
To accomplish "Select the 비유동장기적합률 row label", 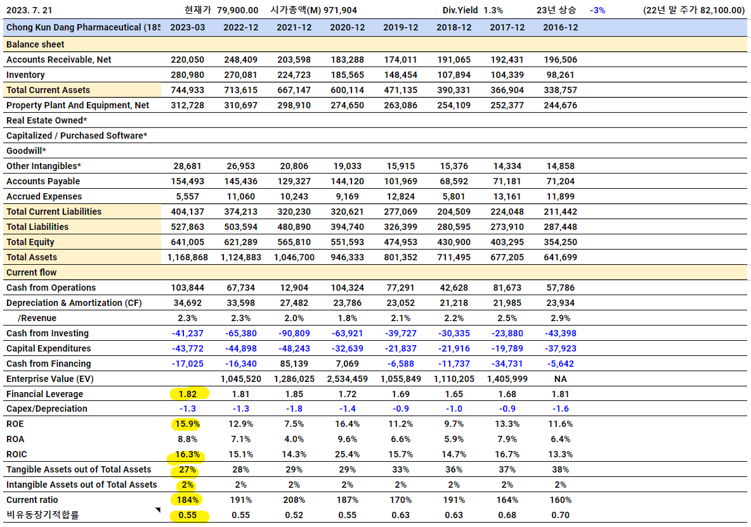I will [42, 515].
